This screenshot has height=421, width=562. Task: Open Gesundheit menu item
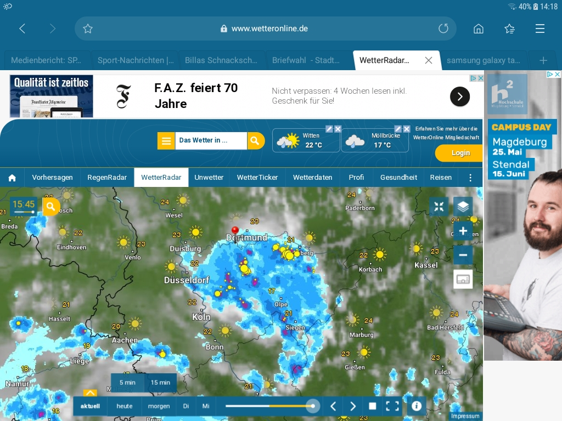point(398,178)
